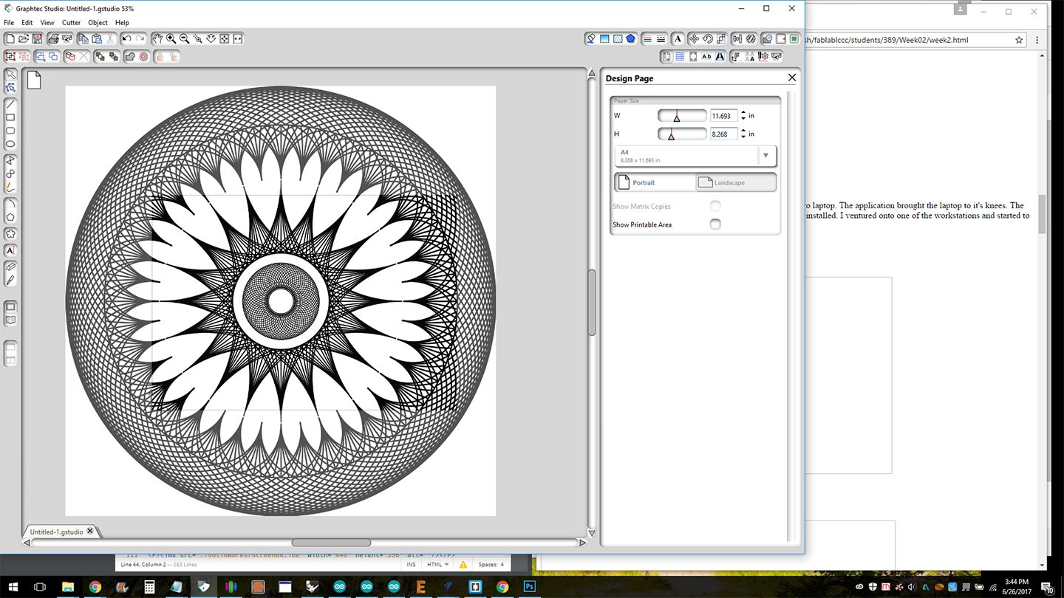Open the Fill Color panel icon

pyautogui.click(x=591, y=38)
